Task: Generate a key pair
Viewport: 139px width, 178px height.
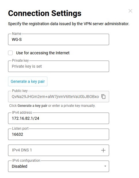Action: point(28,81)
